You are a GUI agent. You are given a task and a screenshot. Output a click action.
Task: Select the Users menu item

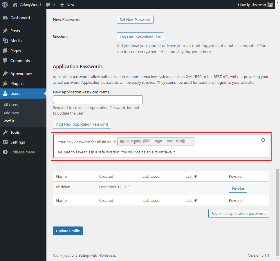[23, 93]
